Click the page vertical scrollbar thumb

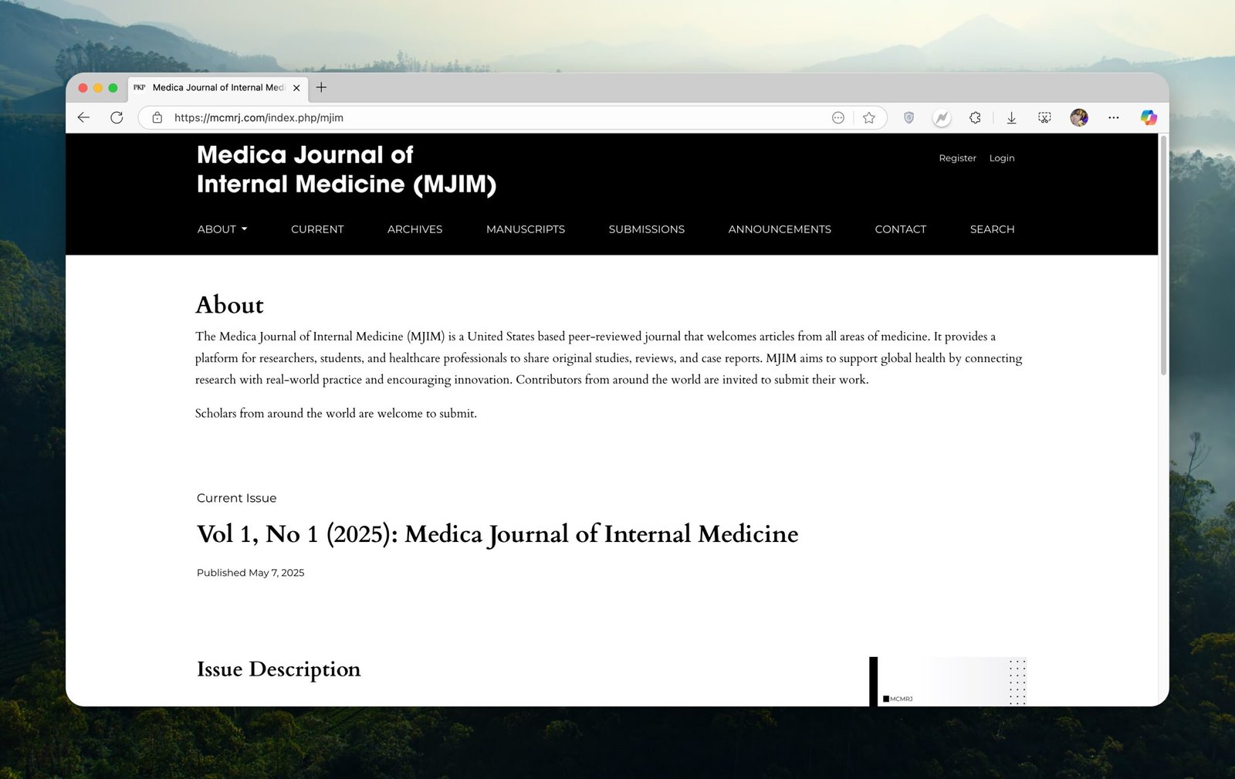[1163, 255]
